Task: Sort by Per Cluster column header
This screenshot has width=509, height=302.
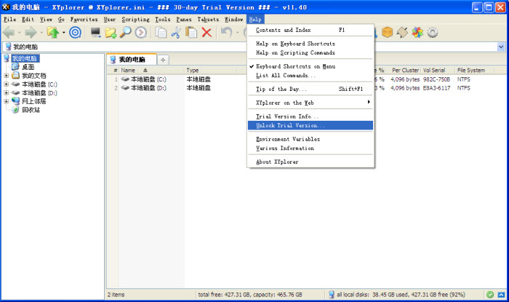Action: coord(405,70)
